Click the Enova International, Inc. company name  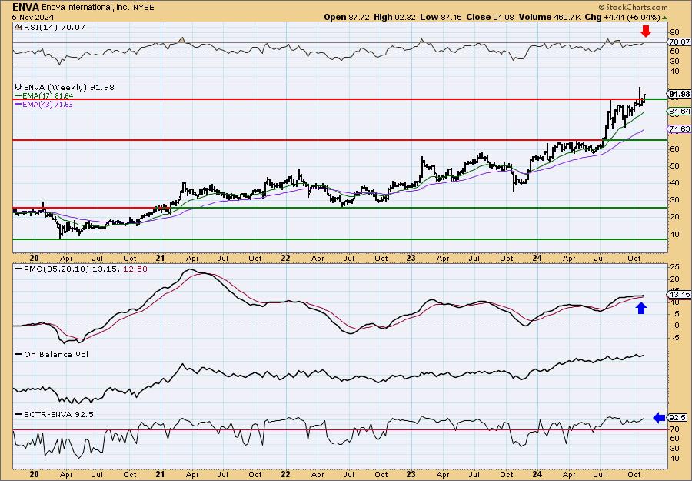[x=85, y=7]
